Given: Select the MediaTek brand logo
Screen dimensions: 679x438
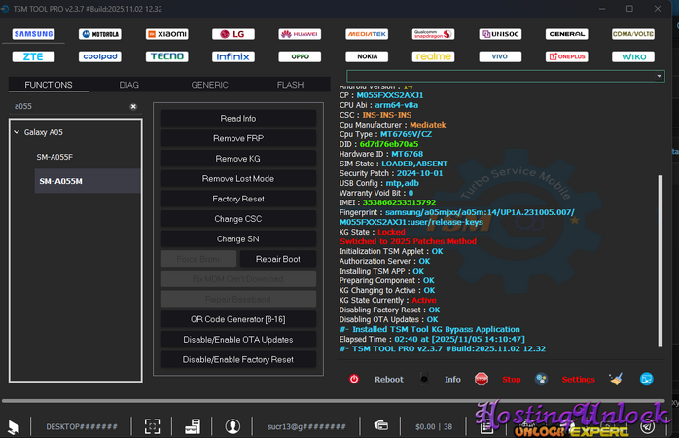Looking at the screenshot, I should coord(366,34).
